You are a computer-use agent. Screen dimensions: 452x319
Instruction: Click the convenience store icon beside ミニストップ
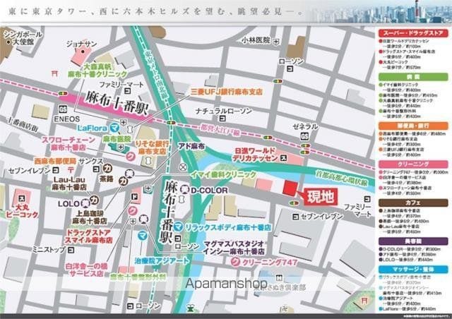click(71, 250)
